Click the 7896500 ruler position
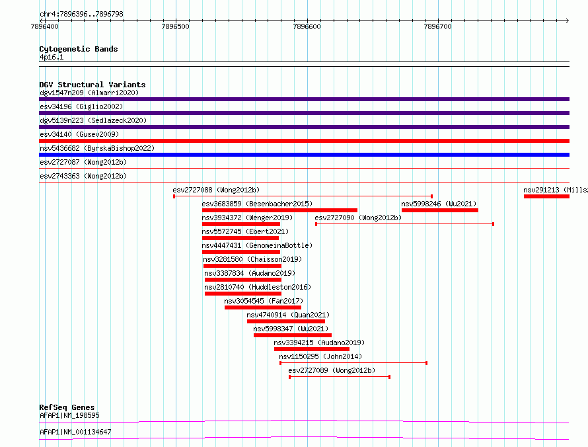 pos(176,26)
